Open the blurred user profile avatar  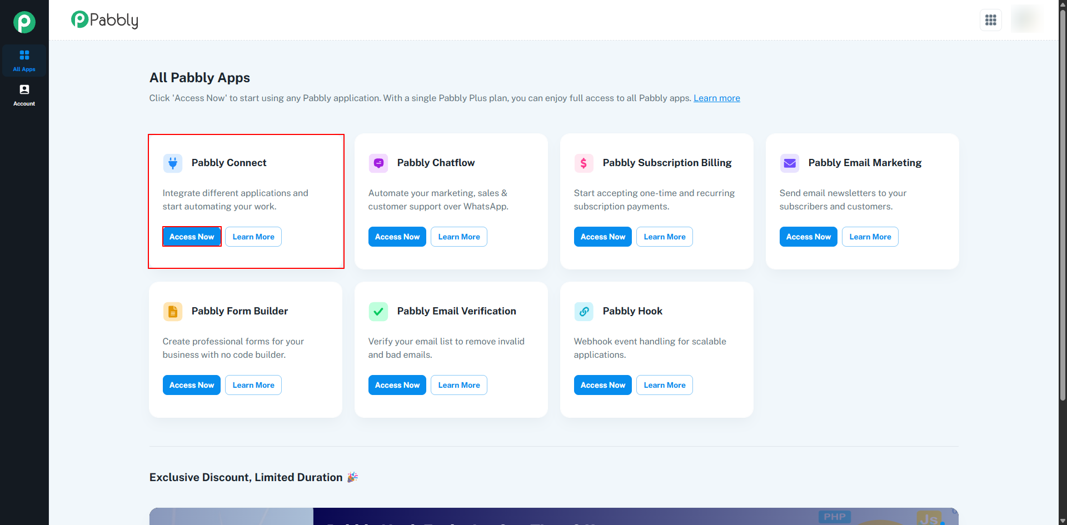coord(1026,19)
